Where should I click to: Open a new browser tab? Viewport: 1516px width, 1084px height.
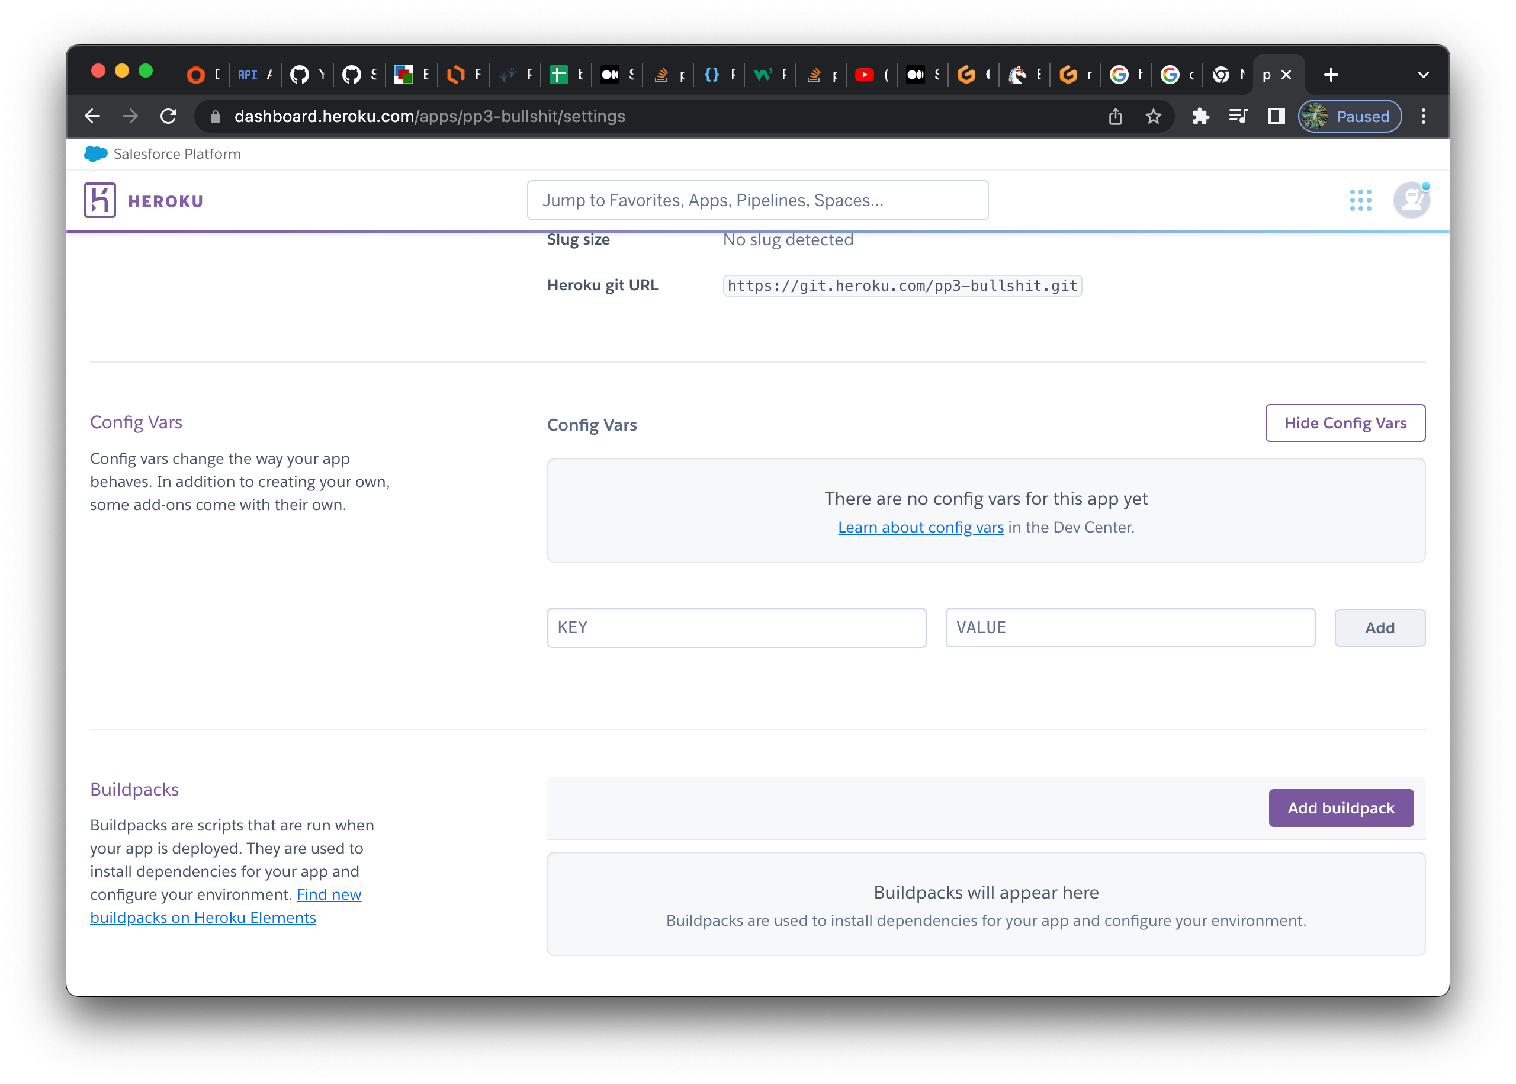(x=1331, y=75)
